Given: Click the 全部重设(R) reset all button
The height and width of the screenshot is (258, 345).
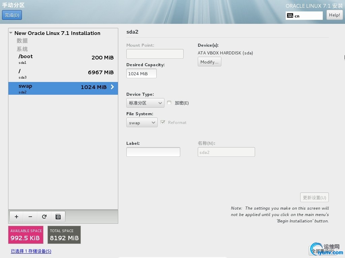Looking at the screenshot, I should (x=323, y=251).
